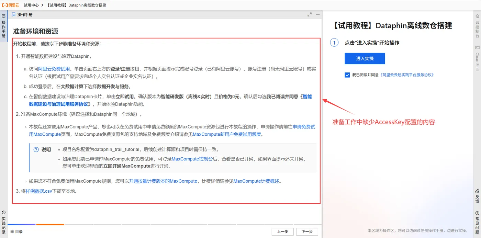The width and height of the screenshot is (481, 238).
Task: Select 操作手册 in the left sidebar
Action: click(x=3, y=26)
